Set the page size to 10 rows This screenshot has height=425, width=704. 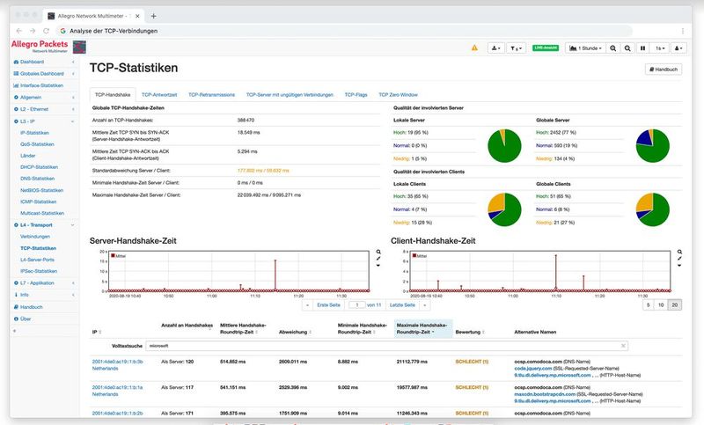tap(661, 304)
